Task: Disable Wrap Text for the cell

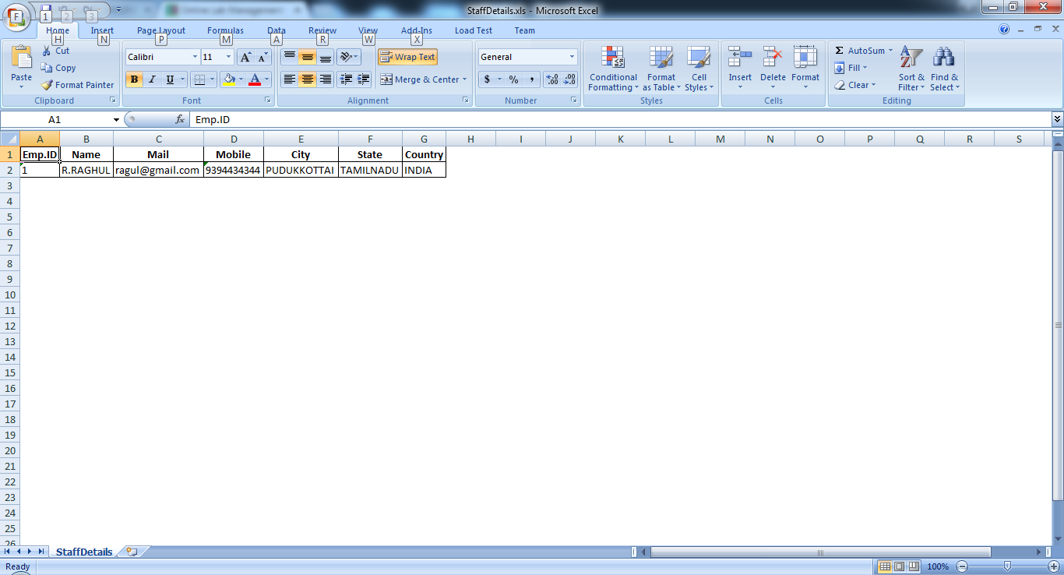Action: (x=407, y=57)
